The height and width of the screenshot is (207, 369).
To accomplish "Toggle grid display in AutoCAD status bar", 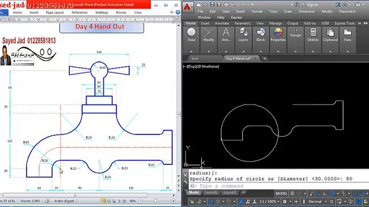I will tap(292, 194).
